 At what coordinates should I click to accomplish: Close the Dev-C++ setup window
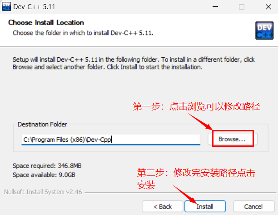coord(268,7)
